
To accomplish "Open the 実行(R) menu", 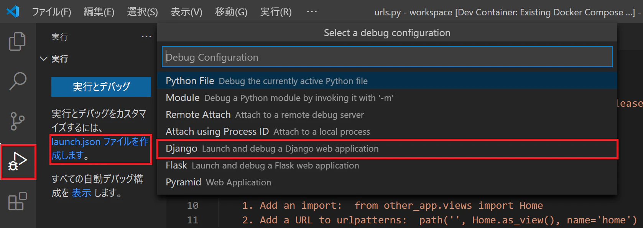I will coord(276,12).
